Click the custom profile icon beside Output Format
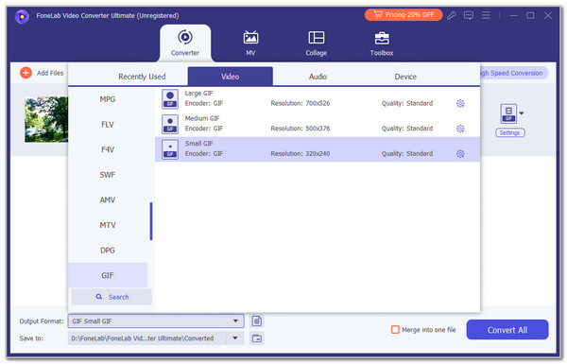 pyautogui.click(x=257, y=321)
